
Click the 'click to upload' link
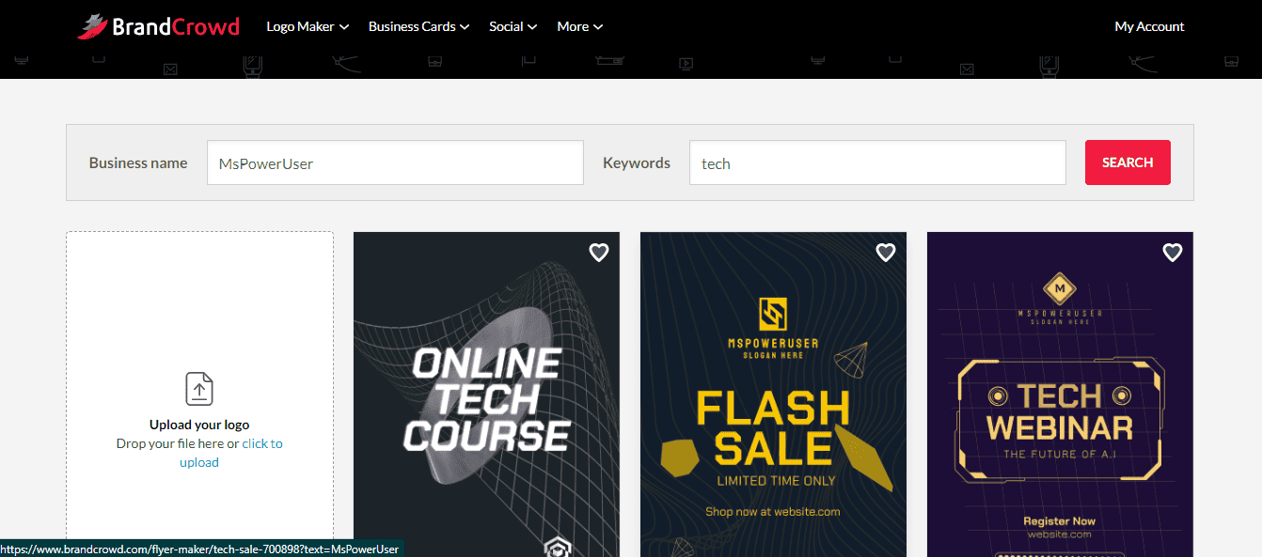[x=262, y=443]
